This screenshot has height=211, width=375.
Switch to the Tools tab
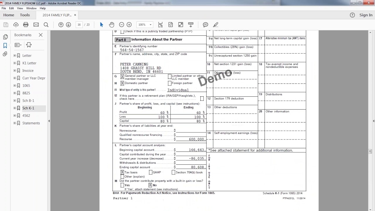tap(25, 15)
